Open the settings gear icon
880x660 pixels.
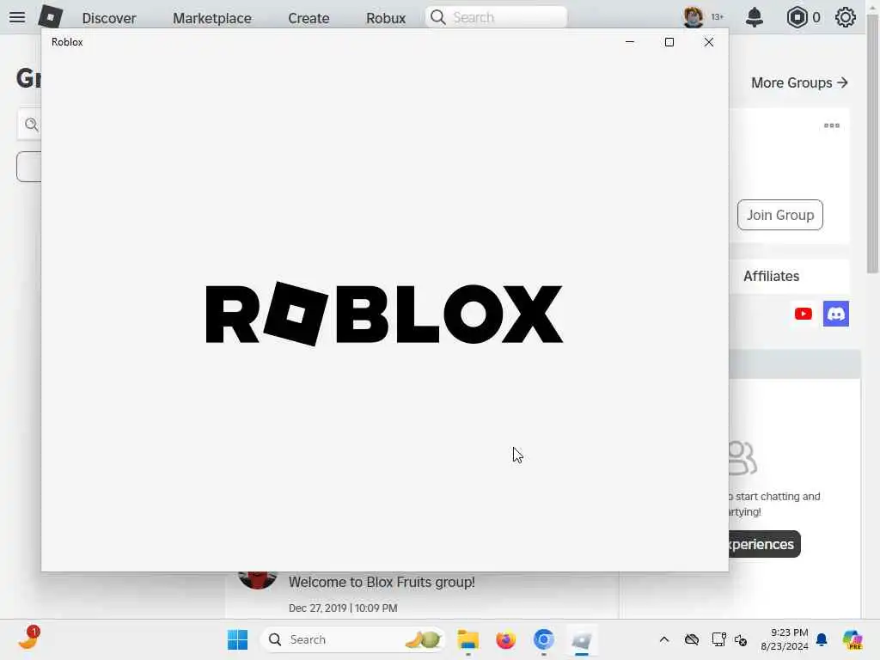[846, 17]
